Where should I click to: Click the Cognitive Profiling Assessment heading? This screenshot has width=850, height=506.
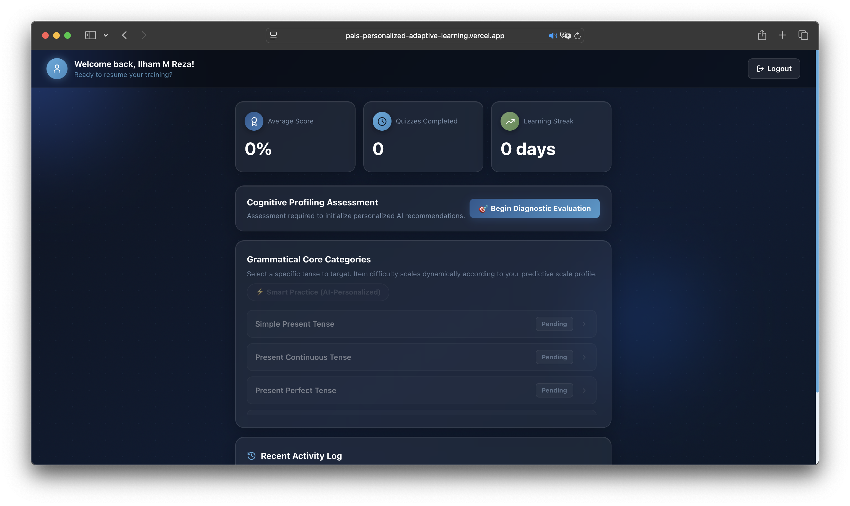coord(312,202)
